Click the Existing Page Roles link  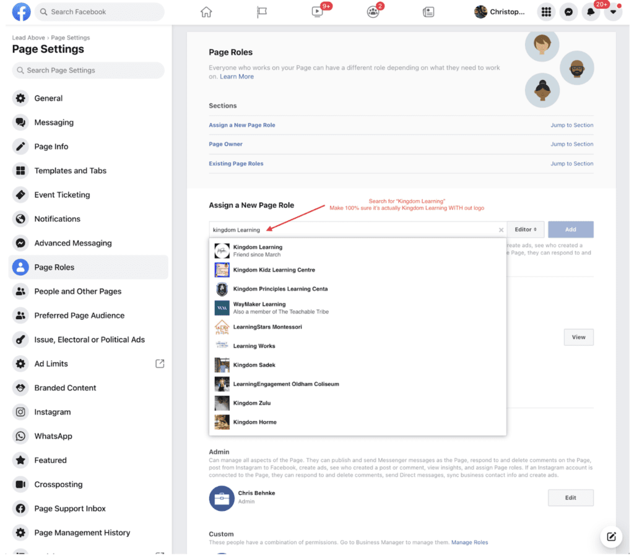236,163
